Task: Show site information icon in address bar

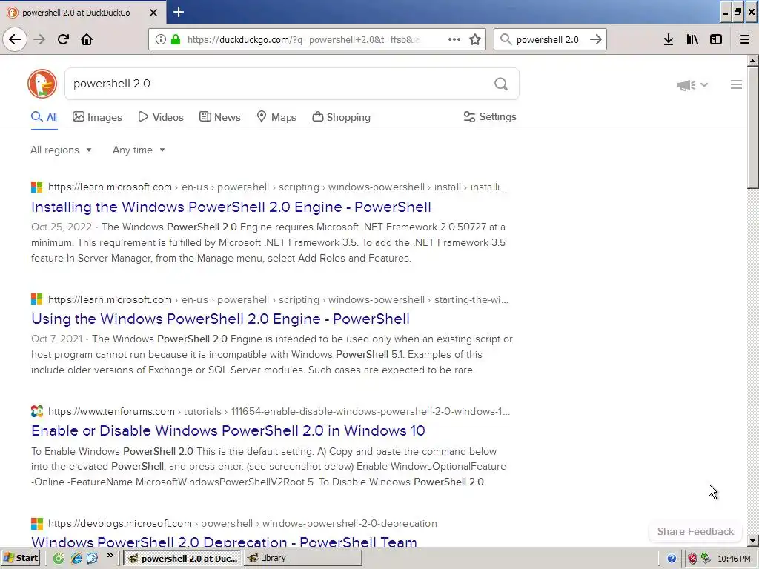Action: [160, 39]
